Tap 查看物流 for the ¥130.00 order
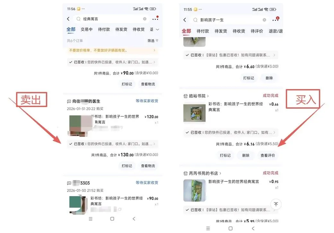Image resolution: width=334 pixels, height=233 pixels. point(148,166)
